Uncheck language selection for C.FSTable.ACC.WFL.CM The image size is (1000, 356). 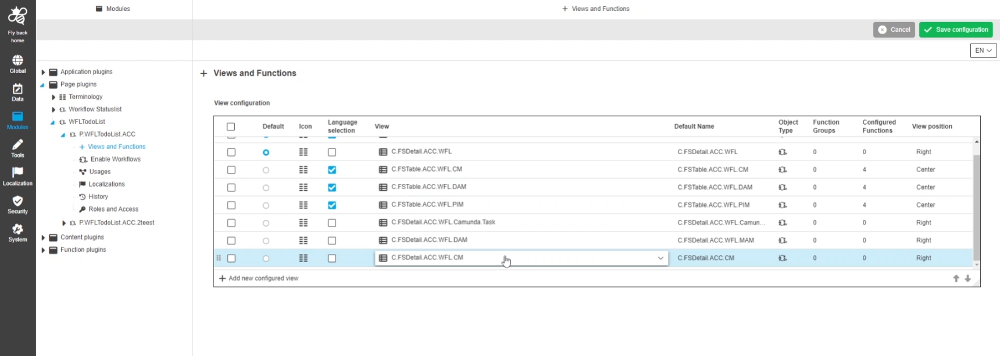click(x=332, y=170)
